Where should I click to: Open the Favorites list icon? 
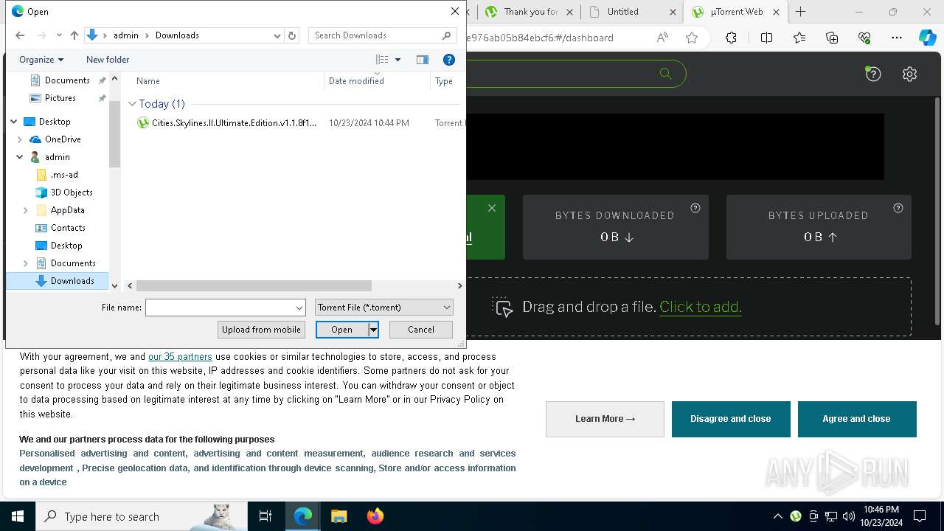(799, 38)
